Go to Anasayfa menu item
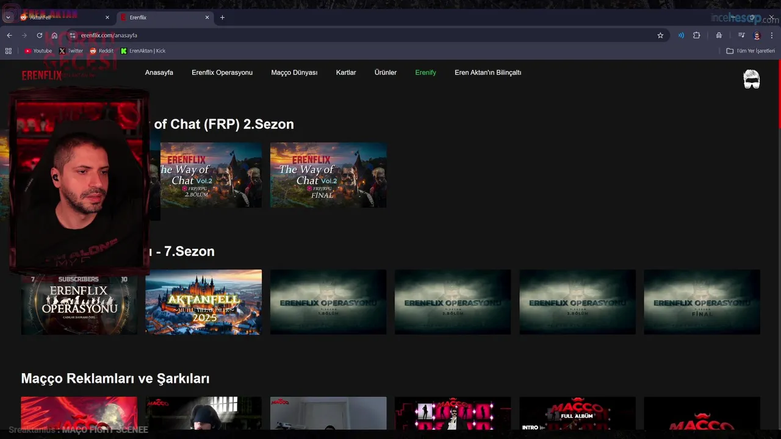 point(159,73)
